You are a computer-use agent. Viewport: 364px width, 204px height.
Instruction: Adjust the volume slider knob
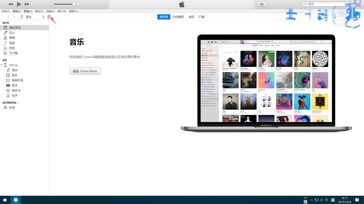click(74, 4)
